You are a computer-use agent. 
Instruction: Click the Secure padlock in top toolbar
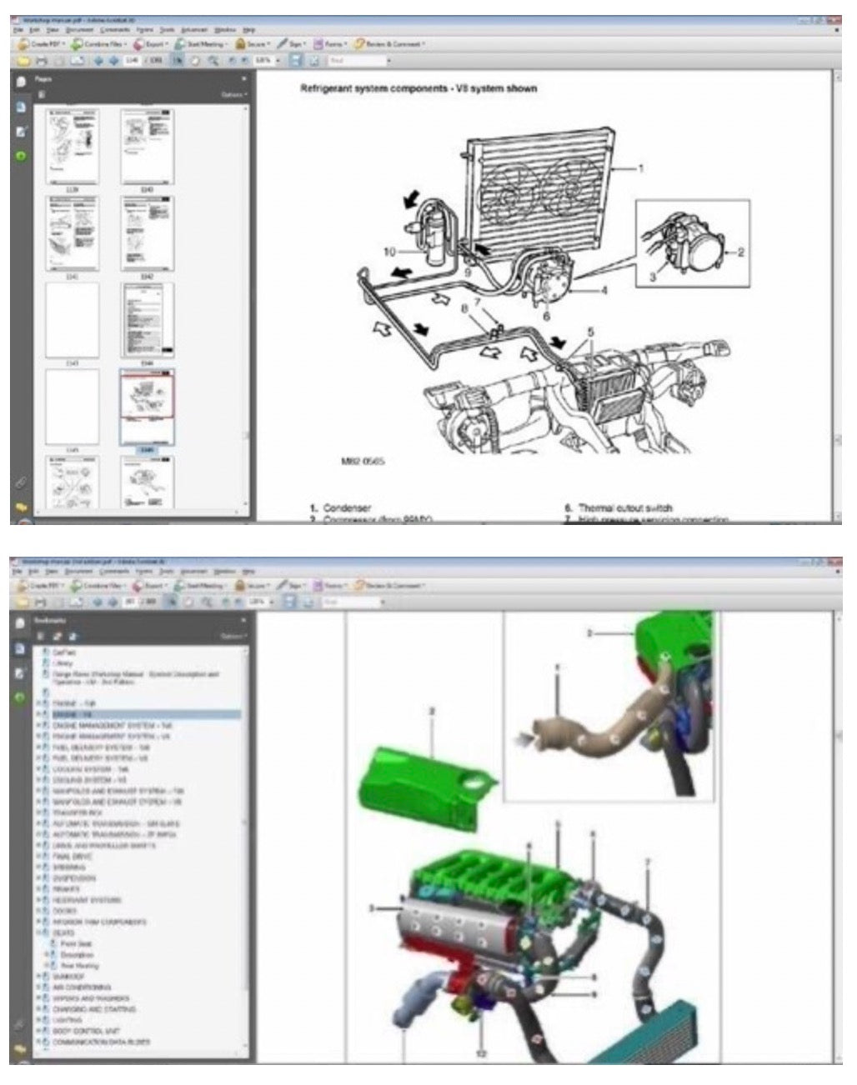tap(252, 44)
